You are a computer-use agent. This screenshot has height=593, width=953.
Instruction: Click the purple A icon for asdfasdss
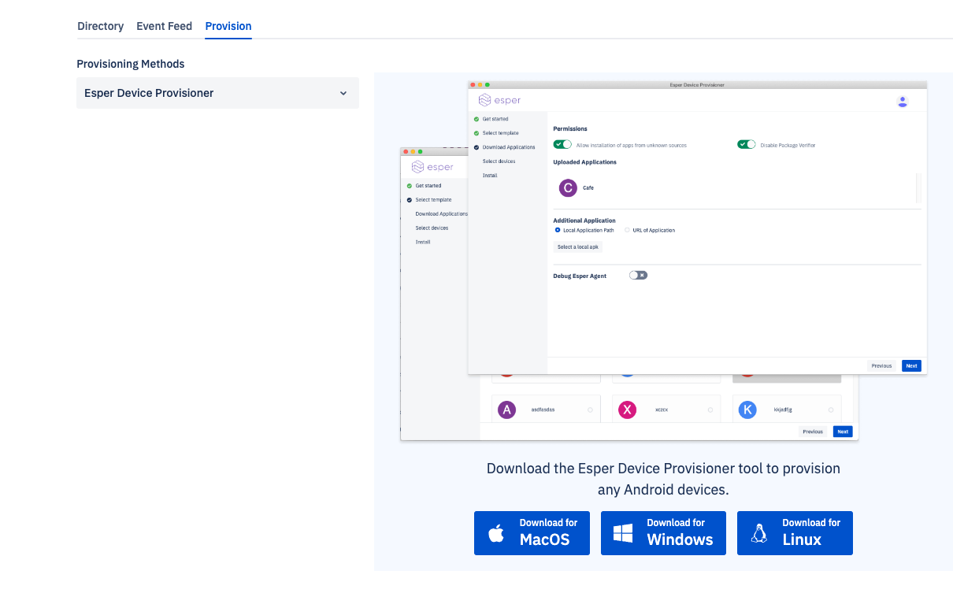point(507,410)
